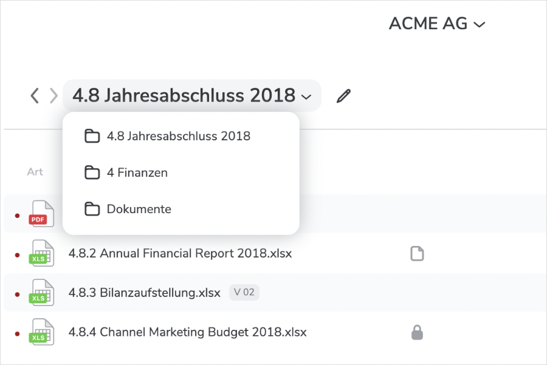The height and width of the screenshot is (365, 547).
Task: Click the V 02 version badge
Action: tap(244, 293)
